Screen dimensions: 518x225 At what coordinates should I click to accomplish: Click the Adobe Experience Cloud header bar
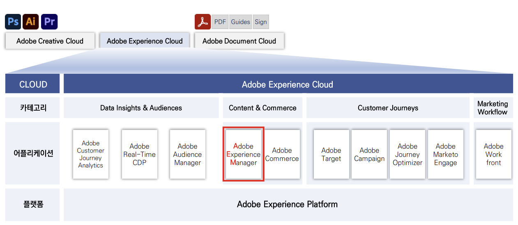point(288,84)
